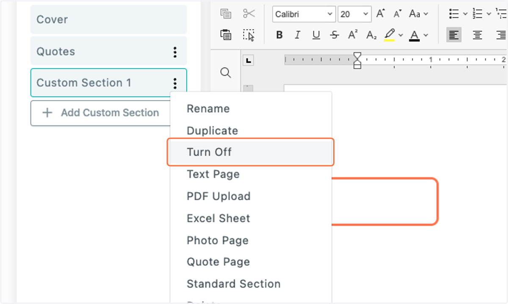Center align text
508x304 pixels.
coord(478,35)
